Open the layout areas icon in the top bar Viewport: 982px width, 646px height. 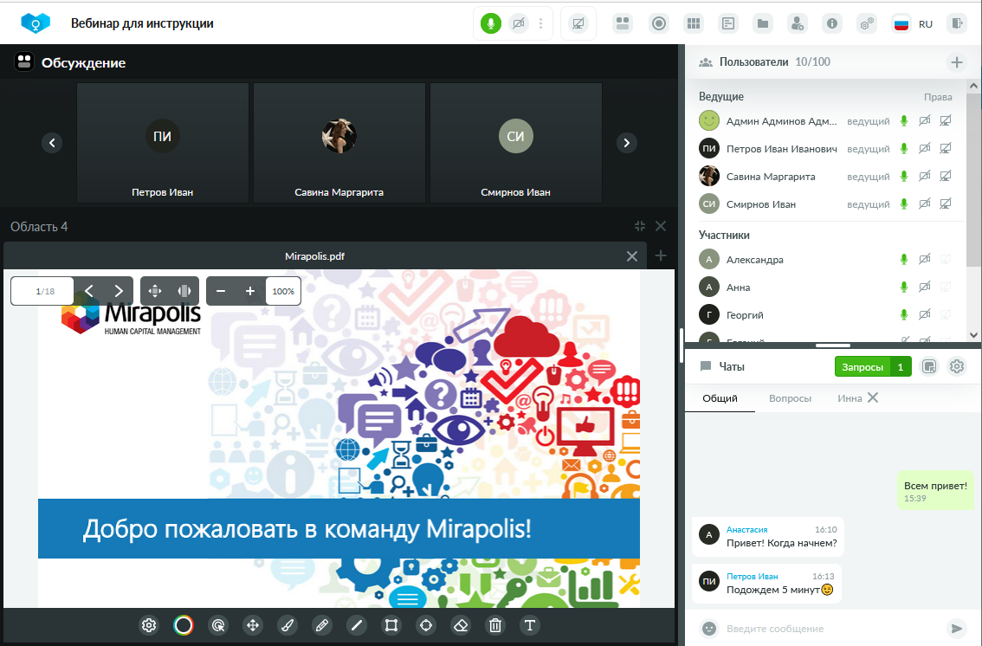pyautogui.click(x=623, y=23)
